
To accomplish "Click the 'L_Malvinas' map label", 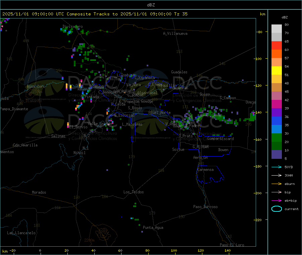I will pos(132,124).
